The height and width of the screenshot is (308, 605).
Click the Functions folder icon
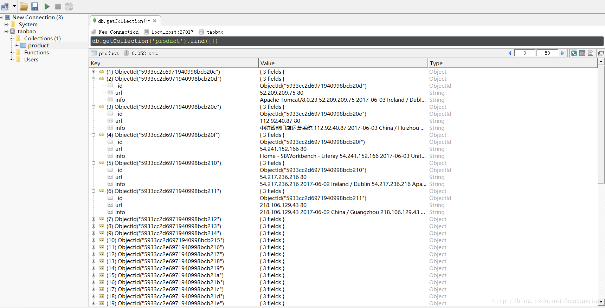coord(18,52)
